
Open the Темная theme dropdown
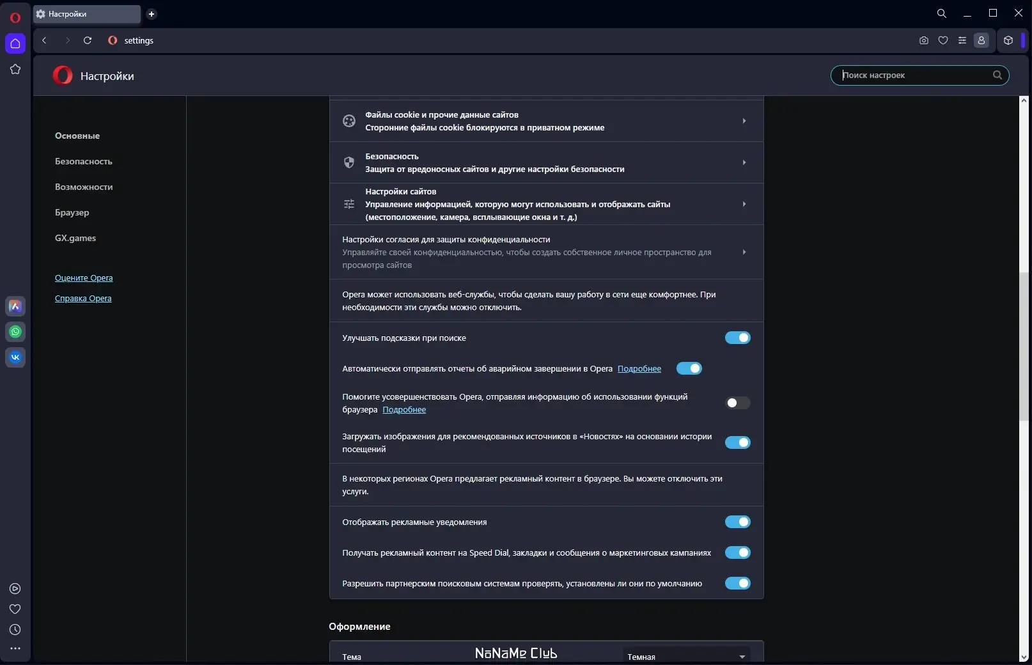click(686, 656)
